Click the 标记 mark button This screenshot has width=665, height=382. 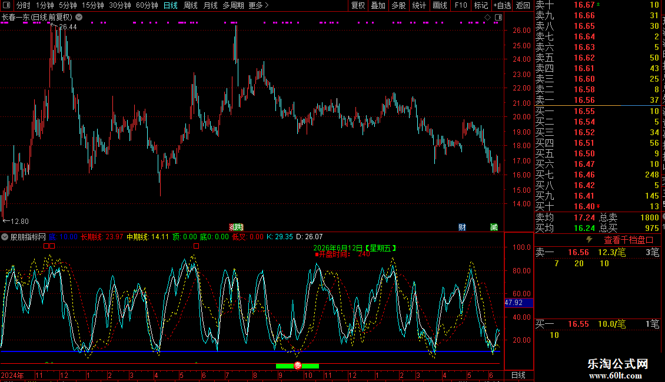481,5
